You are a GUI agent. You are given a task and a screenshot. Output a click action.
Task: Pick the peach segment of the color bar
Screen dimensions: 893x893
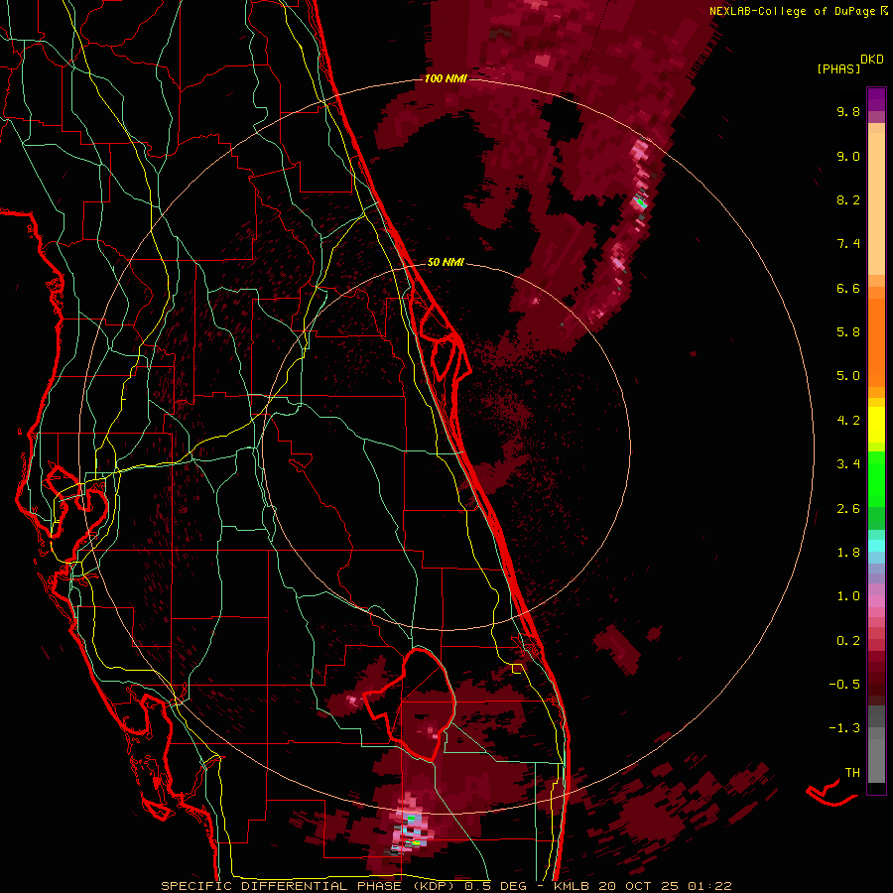tap(876, 203)
